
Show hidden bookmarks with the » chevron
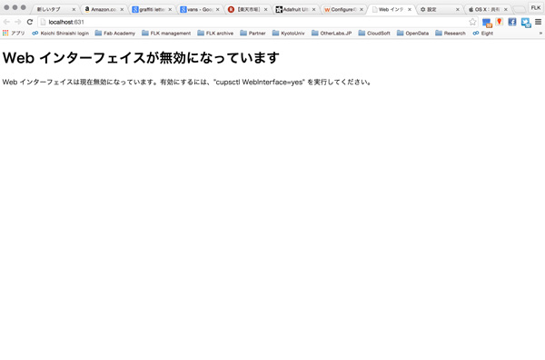click(540, 33)
